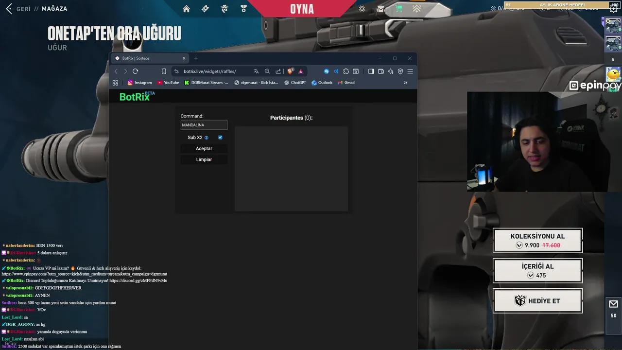This screenshot has width=622, height=350.
Task: Click the MAĞAZA breadcrumb label
Action: [x=54, y=9]
